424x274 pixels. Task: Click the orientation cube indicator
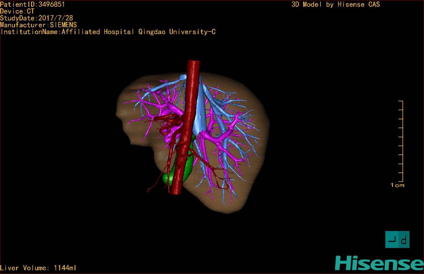click(397, 239)
